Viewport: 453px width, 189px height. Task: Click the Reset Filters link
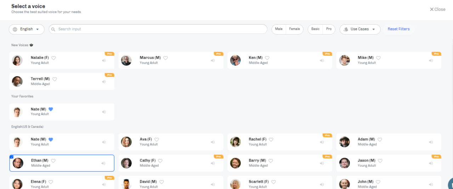[398, 29]
